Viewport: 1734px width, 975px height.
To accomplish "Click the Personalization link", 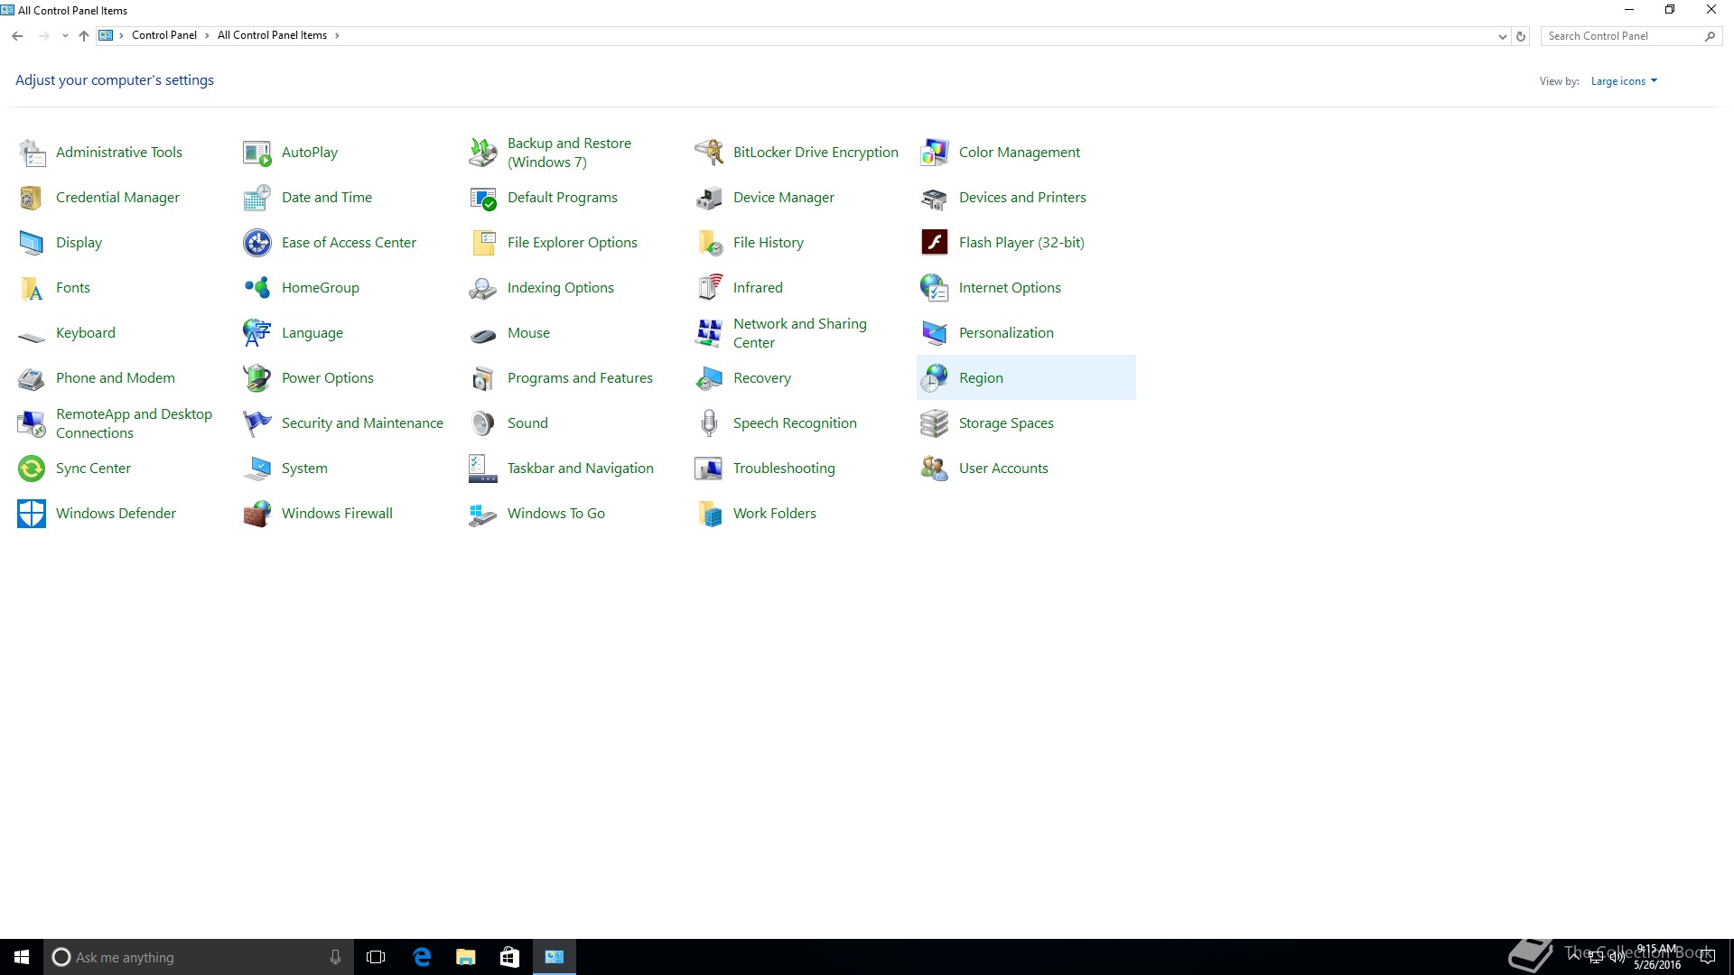I will (x=1006, y=333).
